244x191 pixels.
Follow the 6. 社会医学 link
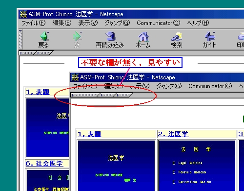click(44, 164)
